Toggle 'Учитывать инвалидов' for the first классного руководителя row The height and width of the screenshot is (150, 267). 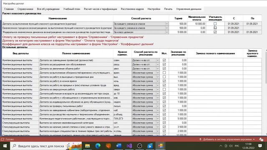[x=215, y=24]
